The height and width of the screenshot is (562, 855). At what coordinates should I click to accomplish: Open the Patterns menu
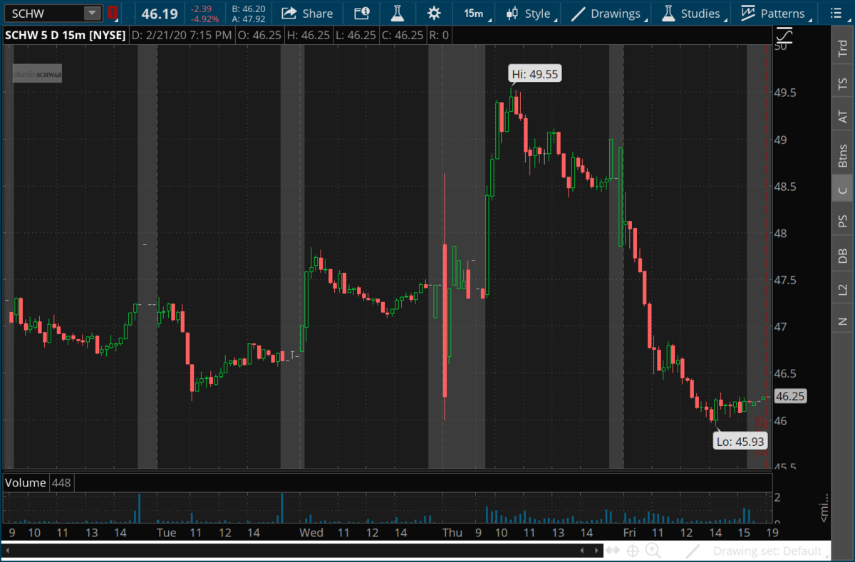point(775,13)
